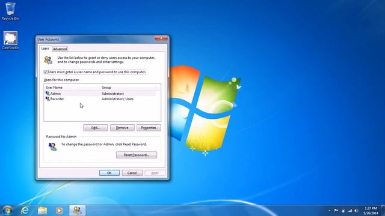Click the Administrators group cell

point(112,94)
